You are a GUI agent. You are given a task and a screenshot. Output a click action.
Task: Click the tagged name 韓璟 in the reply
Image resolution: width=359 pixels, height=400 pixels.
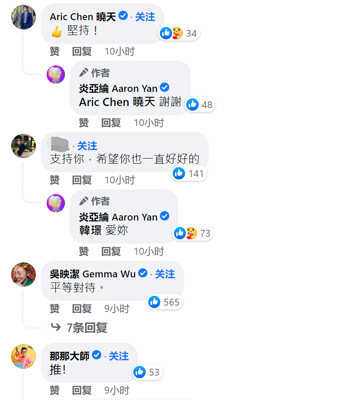(90, 230)
